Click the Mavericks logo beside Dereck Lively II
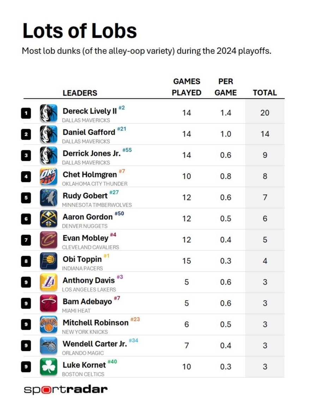This screenshot has width=311, height=407. point(48,113)
